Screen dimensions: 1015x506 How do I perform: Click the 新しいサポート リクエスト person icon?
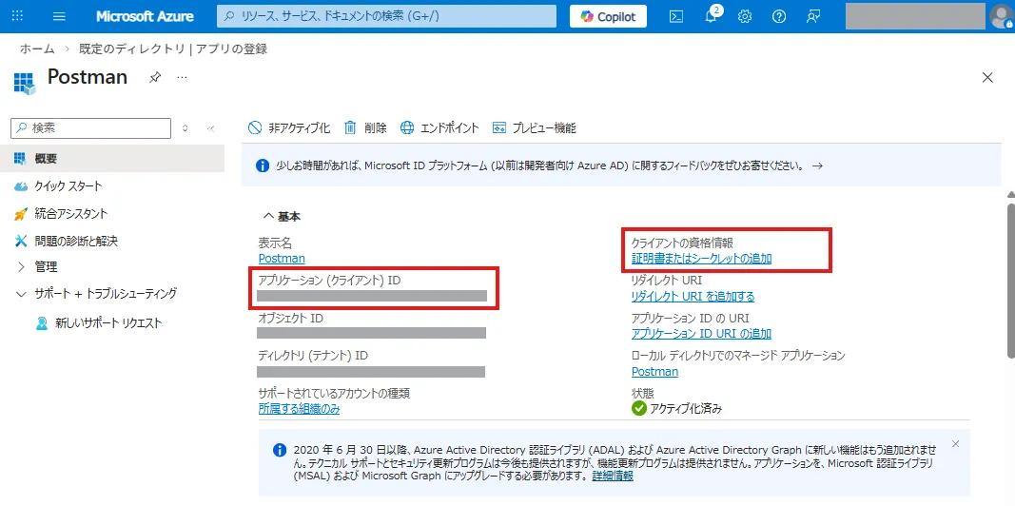tap(42, 322)
